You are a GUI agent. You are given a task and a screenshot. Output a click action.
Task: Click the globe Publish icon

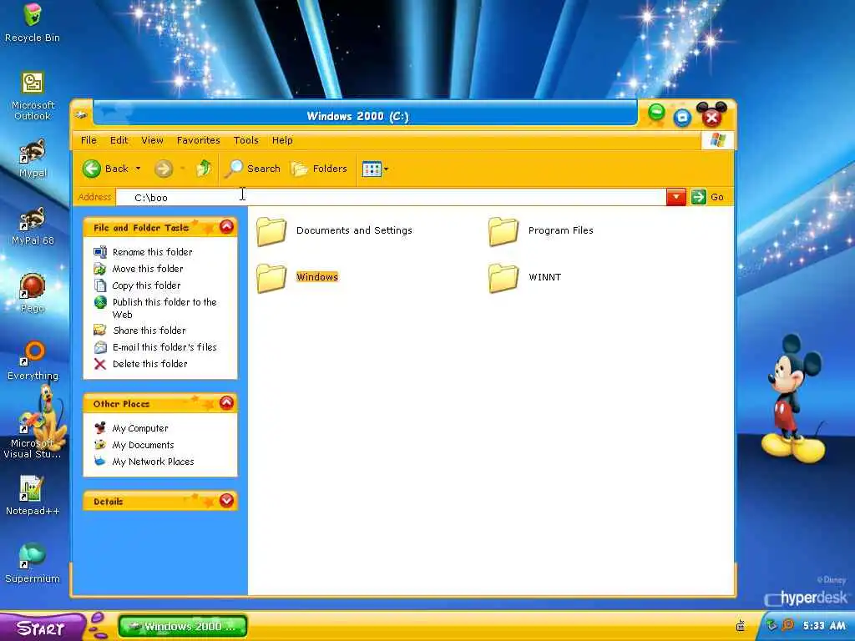100,302
